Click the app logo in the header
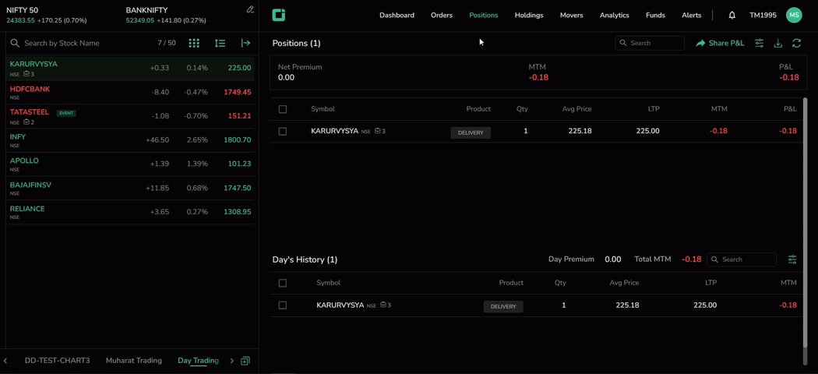Image resolution: width=818 pixels, height=374 pixels. click(x=279, y=15)
